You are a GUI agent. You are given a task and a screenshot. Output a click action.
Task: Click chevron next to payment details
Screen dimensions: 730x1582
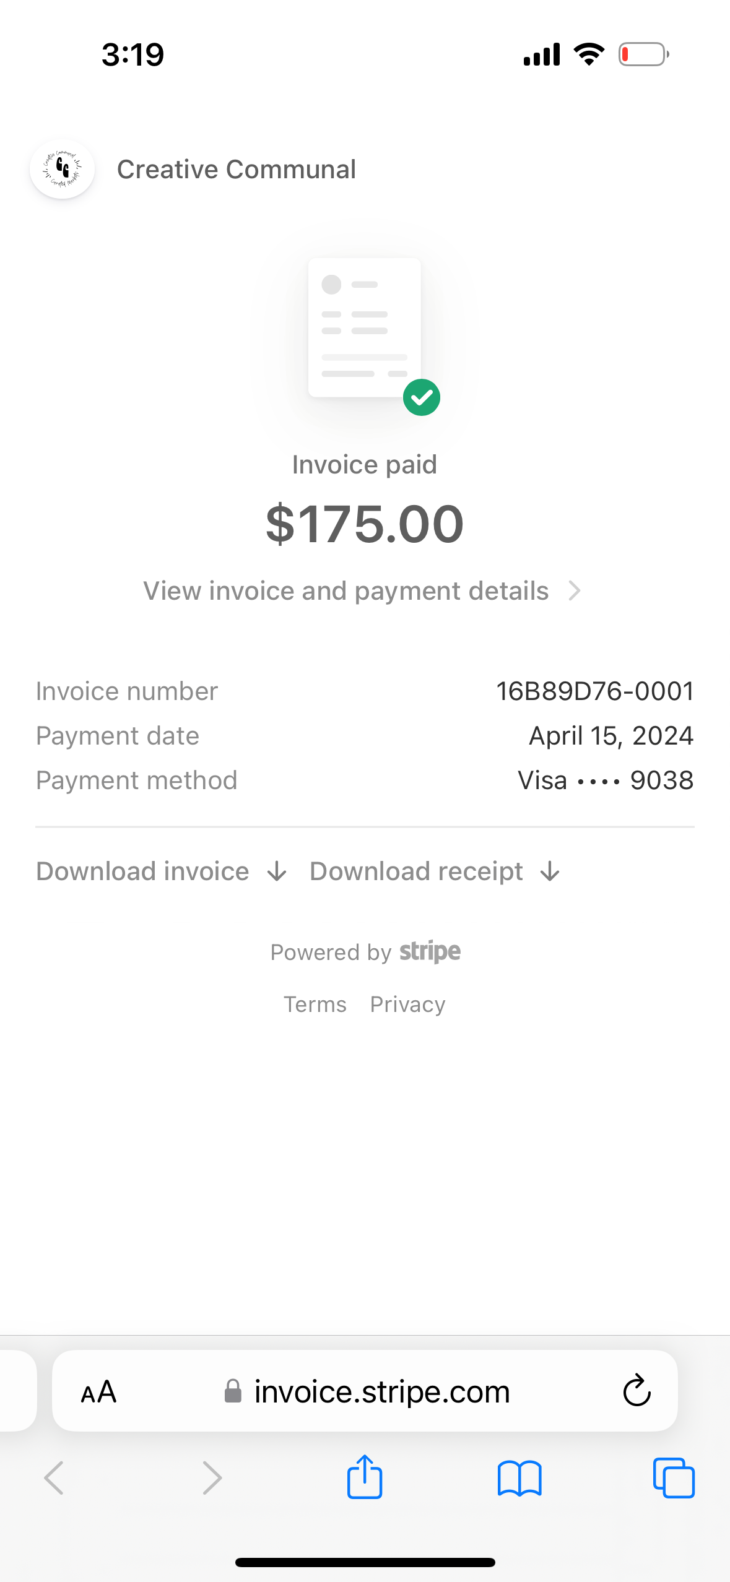click(575, 591)
